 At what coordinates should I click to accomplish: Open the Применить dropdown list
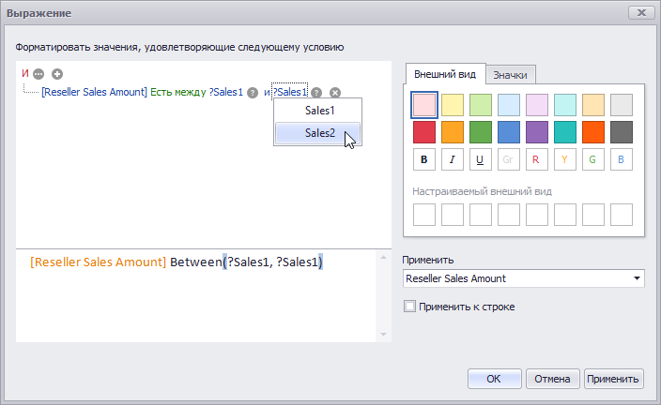(637, 278)
